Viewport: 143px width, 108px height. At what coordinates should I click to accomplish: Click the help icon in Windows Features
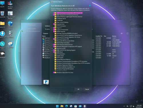90,6
